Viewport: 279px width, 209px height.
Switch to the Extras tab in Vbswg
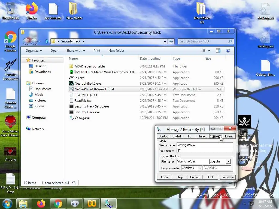pyautogui.click(x=229, y=136)
